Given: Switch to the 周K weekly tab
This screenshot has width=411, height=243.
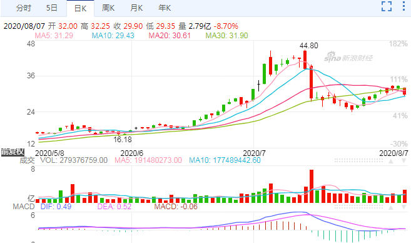Looking at the screenshot, I should (x=108, y=8).
